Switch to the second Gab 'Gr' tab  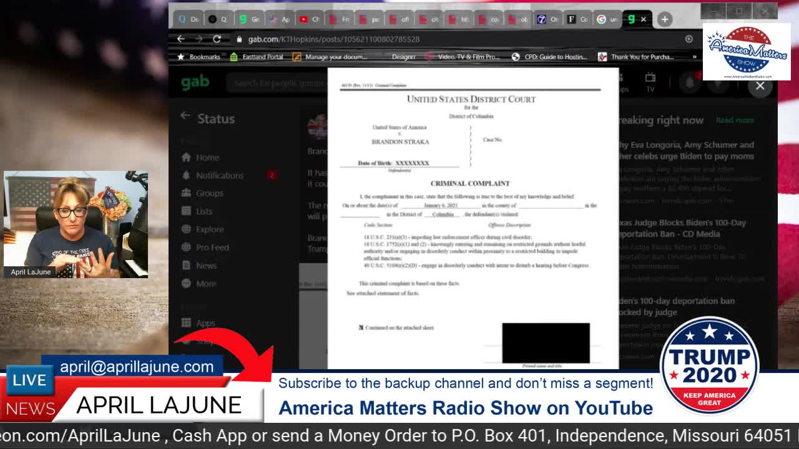click(x=249, y=19)
